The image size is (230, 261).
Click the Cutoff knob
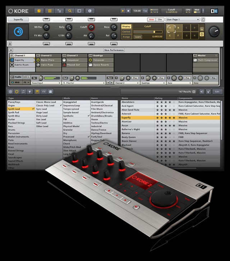pyautogui.click(x=92, y=27)
